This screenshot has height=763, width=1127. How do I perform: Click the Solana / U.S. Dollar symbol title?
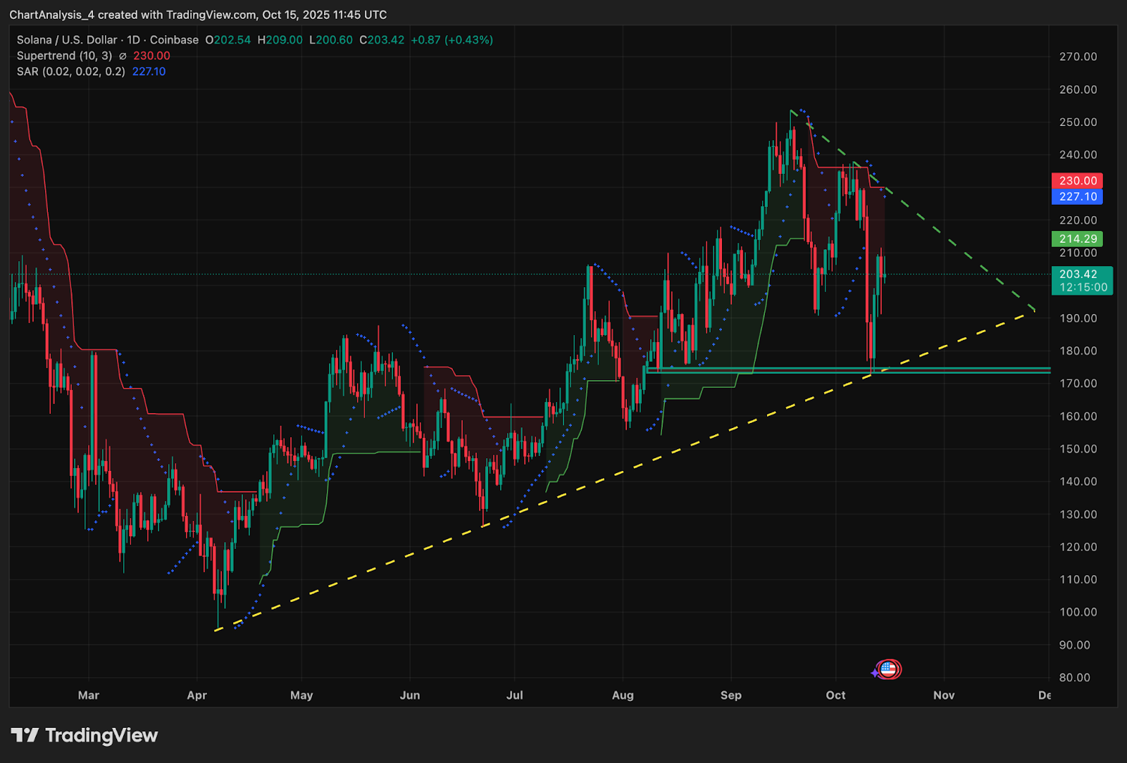(x=67, y=40)
